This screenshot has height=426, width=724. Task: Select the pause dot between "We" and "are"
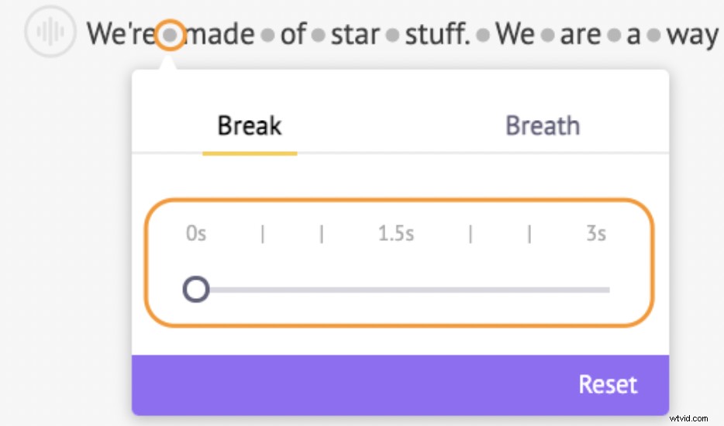point(547,36)
